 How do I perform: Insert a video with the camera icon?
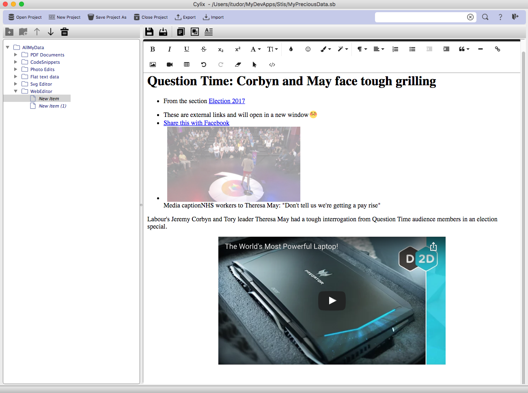click(x=170, y=65)
